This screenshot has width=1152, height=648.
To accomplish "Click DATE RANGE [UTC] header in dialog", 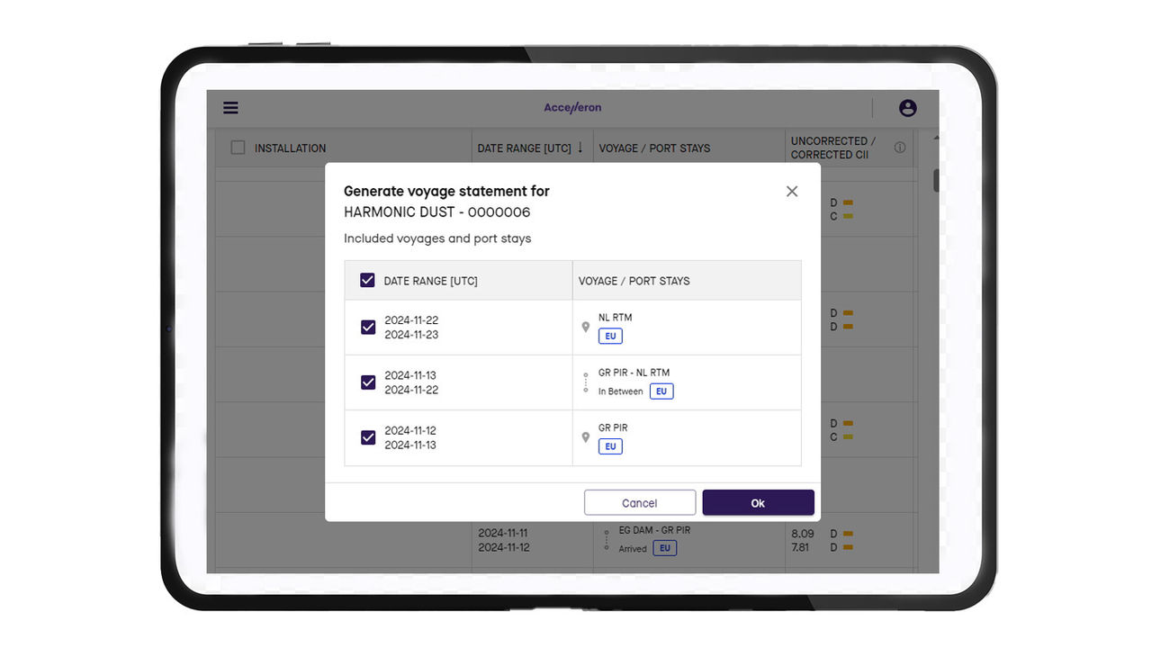I will point(430,281).
